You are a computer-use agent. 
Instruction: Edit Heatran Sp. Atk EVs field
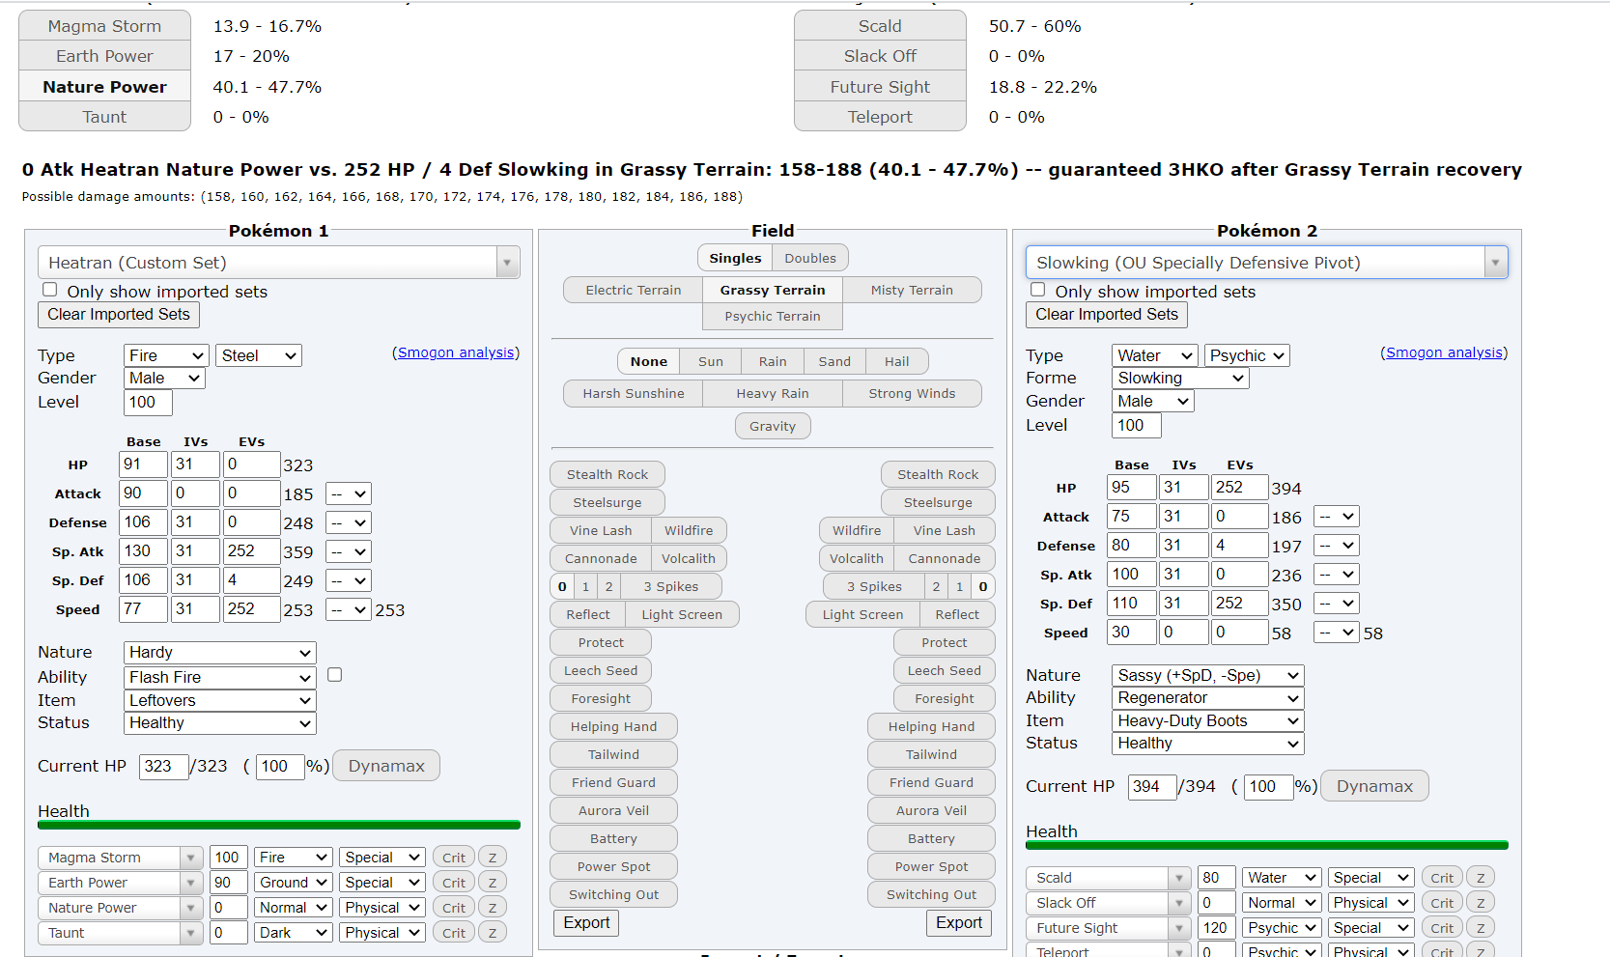251,551
